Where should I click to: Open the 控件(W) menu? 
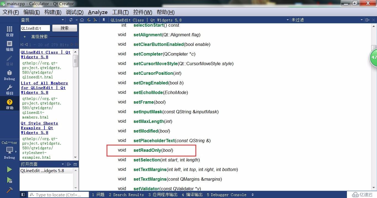(x=143, y=12)
